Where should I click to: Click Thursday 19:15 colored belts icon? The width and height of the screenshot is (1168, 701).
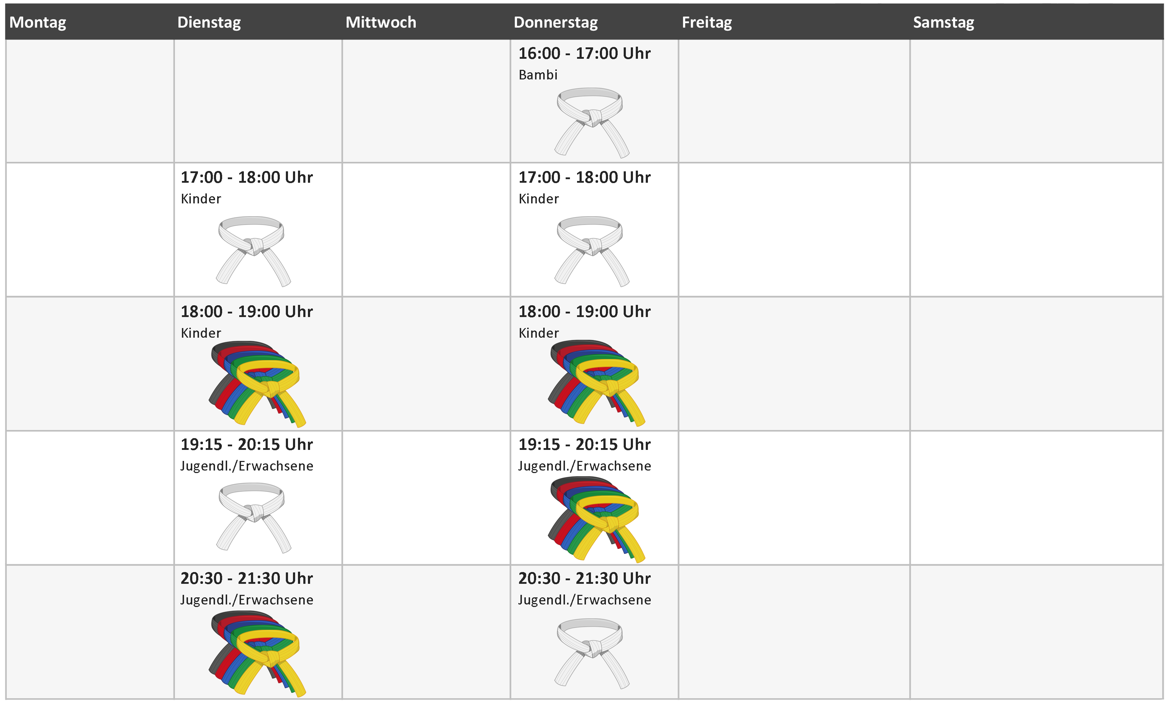coord(596,519)
